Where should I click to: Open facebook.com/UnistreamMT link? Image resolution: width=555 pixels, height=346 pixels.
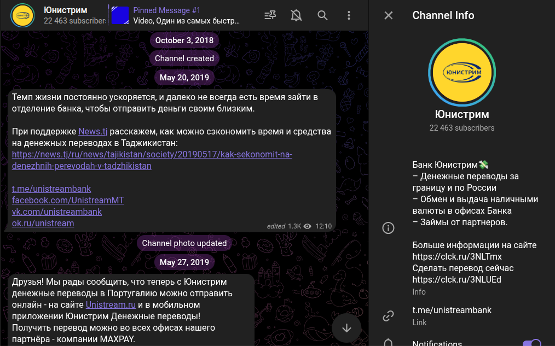point(68,200)
